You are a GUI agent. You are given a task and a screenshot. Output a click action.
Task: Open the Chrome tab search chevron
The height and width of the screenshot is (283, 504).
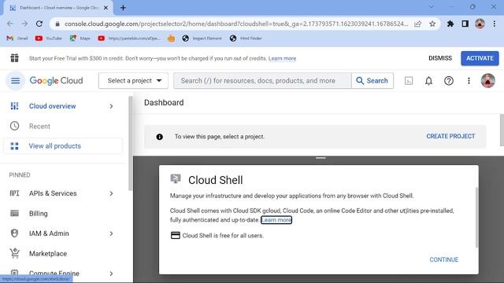point(432,7)
